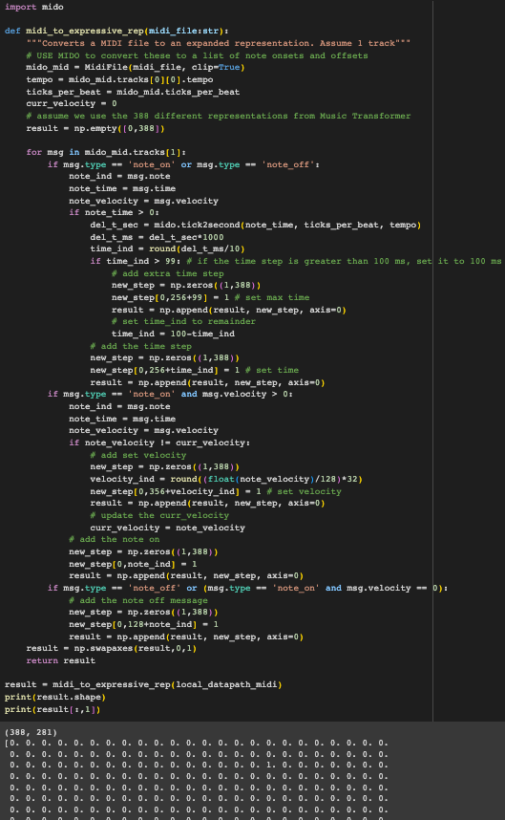Click the 'ticks_per_beat = mido_mid.ticks_per_beat' line
Screen dimensions: 505x820
coord(133,92)
